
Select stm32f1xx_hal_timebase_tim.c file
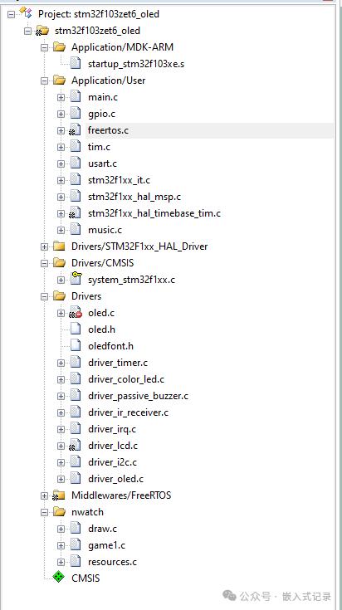154,213
